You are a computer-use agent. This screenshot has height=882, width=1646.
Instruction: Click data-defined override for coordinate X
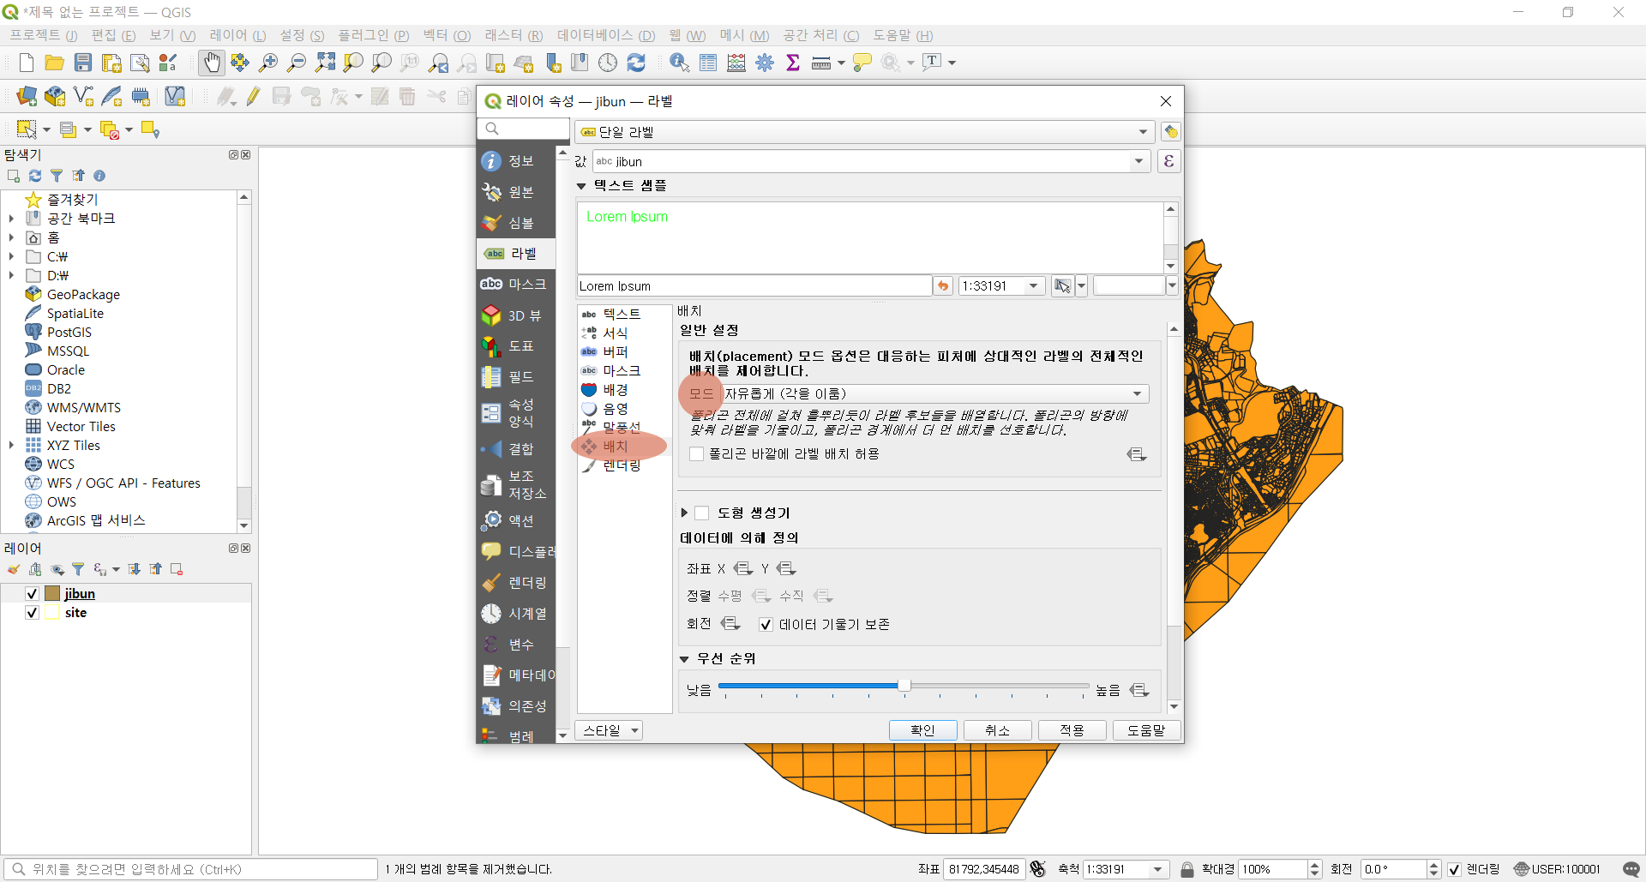click(743, 568)
